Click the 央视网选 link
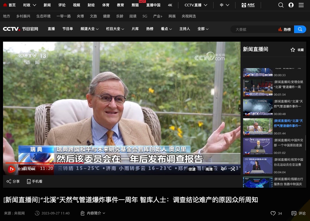This screenshot has width=310, height=221. [x=189, y=16]
